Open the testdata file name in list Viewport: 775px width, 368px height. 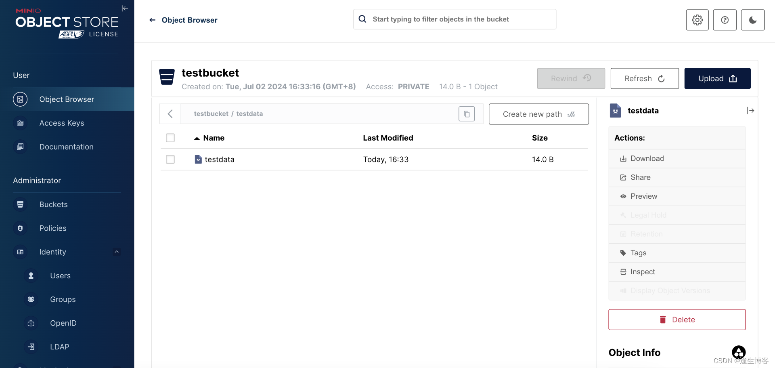coord(220,160)
